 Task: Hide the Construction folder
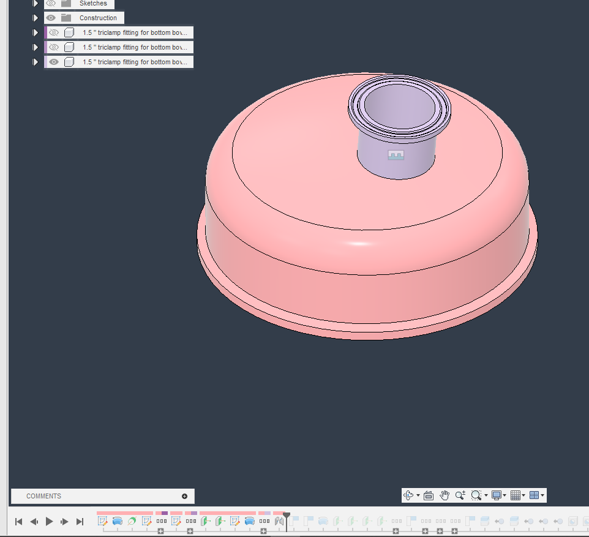tap(51, 18)
